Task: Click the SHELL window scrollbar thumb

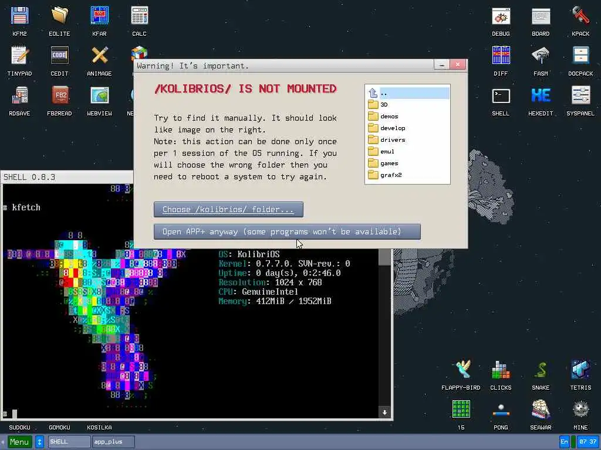Action: [384, 257]
